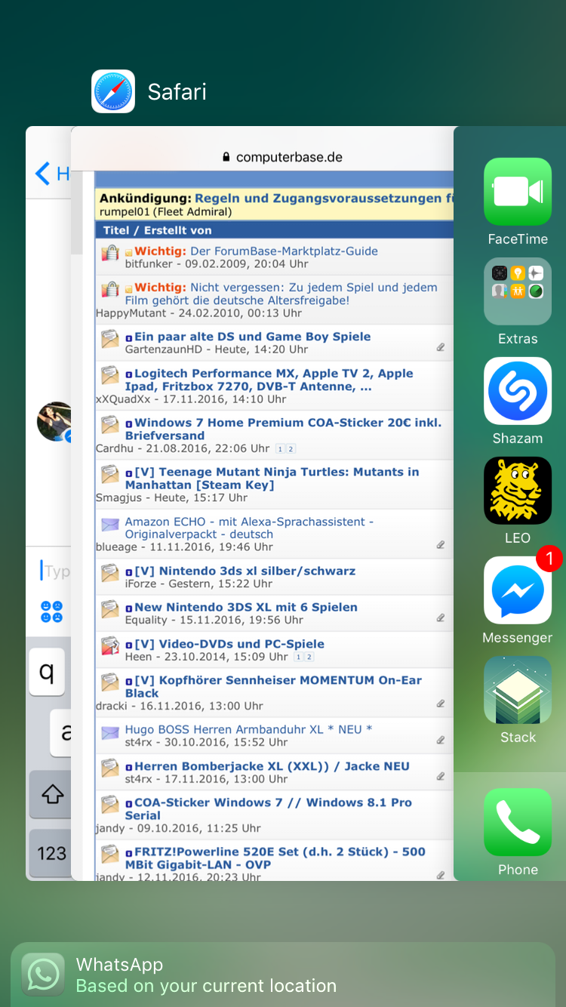Image resolution: width=566 pixels, height=1007 pixels.
Task: Click the folder icon beside Video-DVDs und PC-Spiele
Action: click(110, 645)
